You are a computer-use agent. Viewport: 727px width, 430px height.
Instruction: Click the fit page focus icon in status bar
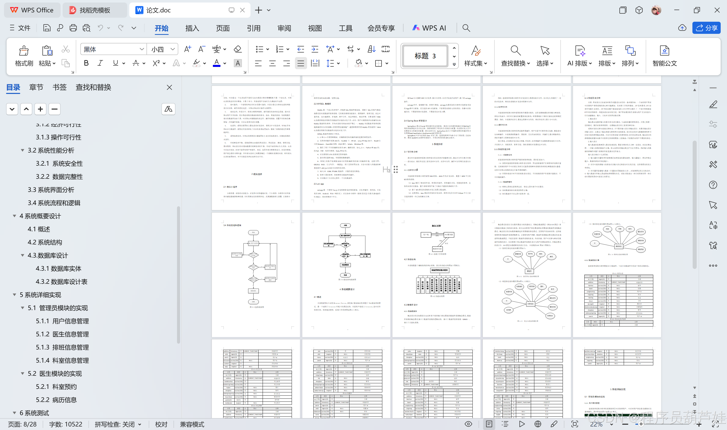point(574,424)
